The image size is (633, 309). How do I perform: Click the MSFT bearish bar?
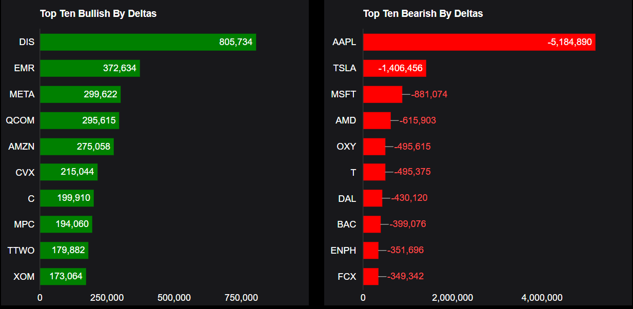click(383, 94)
